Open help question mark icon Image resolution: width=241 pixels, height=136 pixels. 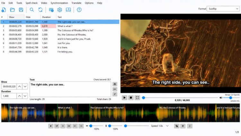[x=79, y=10]
